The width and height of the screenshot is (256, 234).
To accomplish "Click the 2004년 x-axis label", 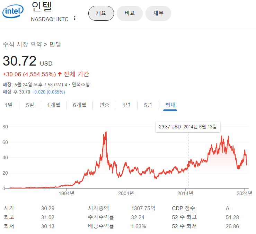I will [126, 193].
